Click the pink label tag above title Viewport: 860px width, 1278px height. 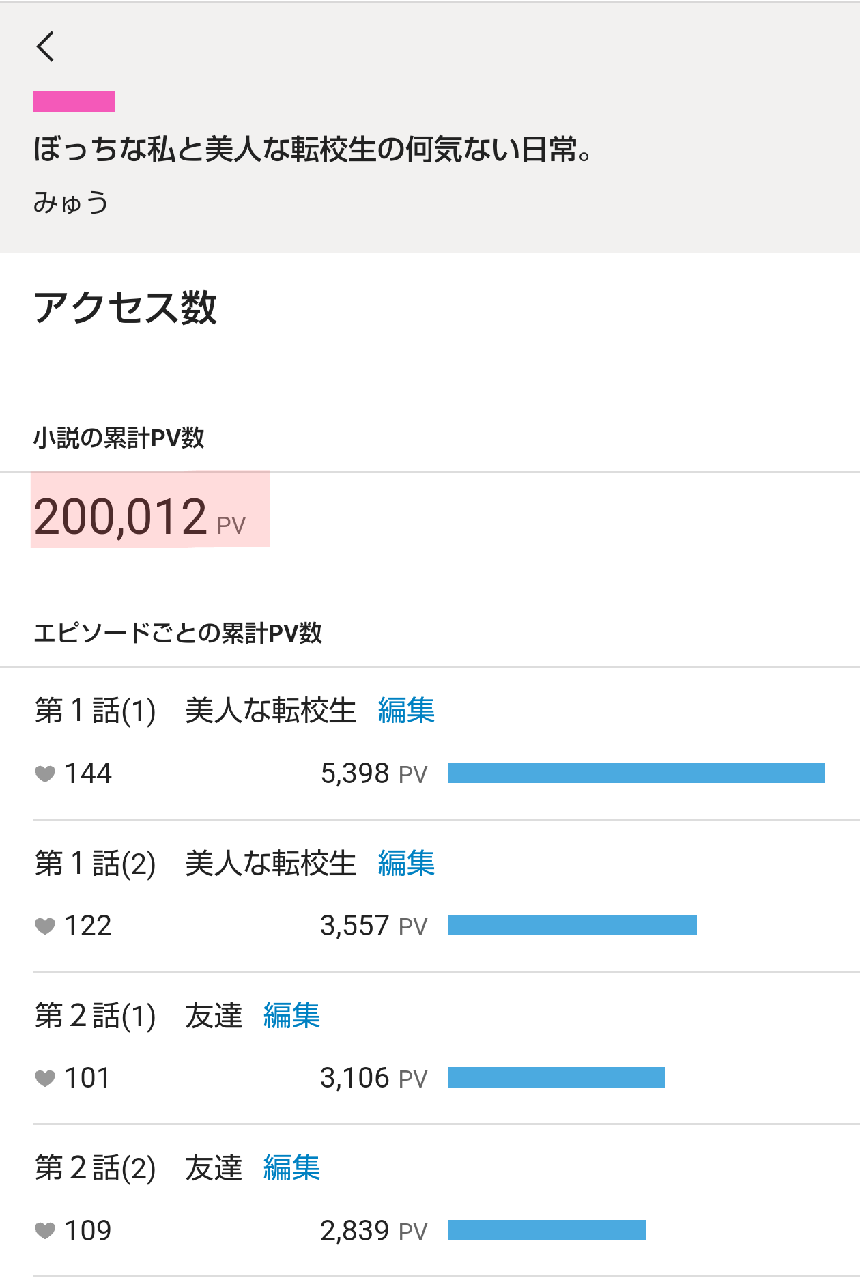coord(74,102)
